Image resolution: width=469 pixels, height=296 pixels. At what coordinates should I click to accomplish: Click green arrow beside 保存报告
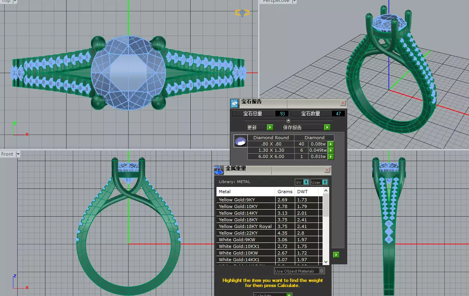click(x=327, y=127)
